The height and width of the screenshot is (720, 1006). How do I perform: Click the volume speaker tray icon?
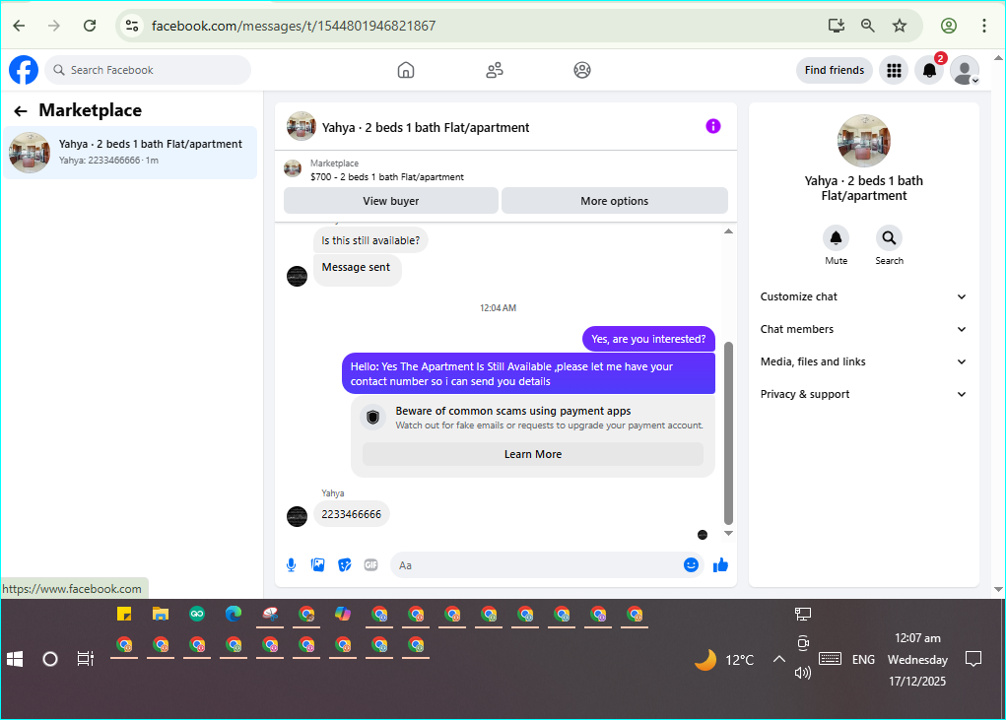[x=803, y=673]
